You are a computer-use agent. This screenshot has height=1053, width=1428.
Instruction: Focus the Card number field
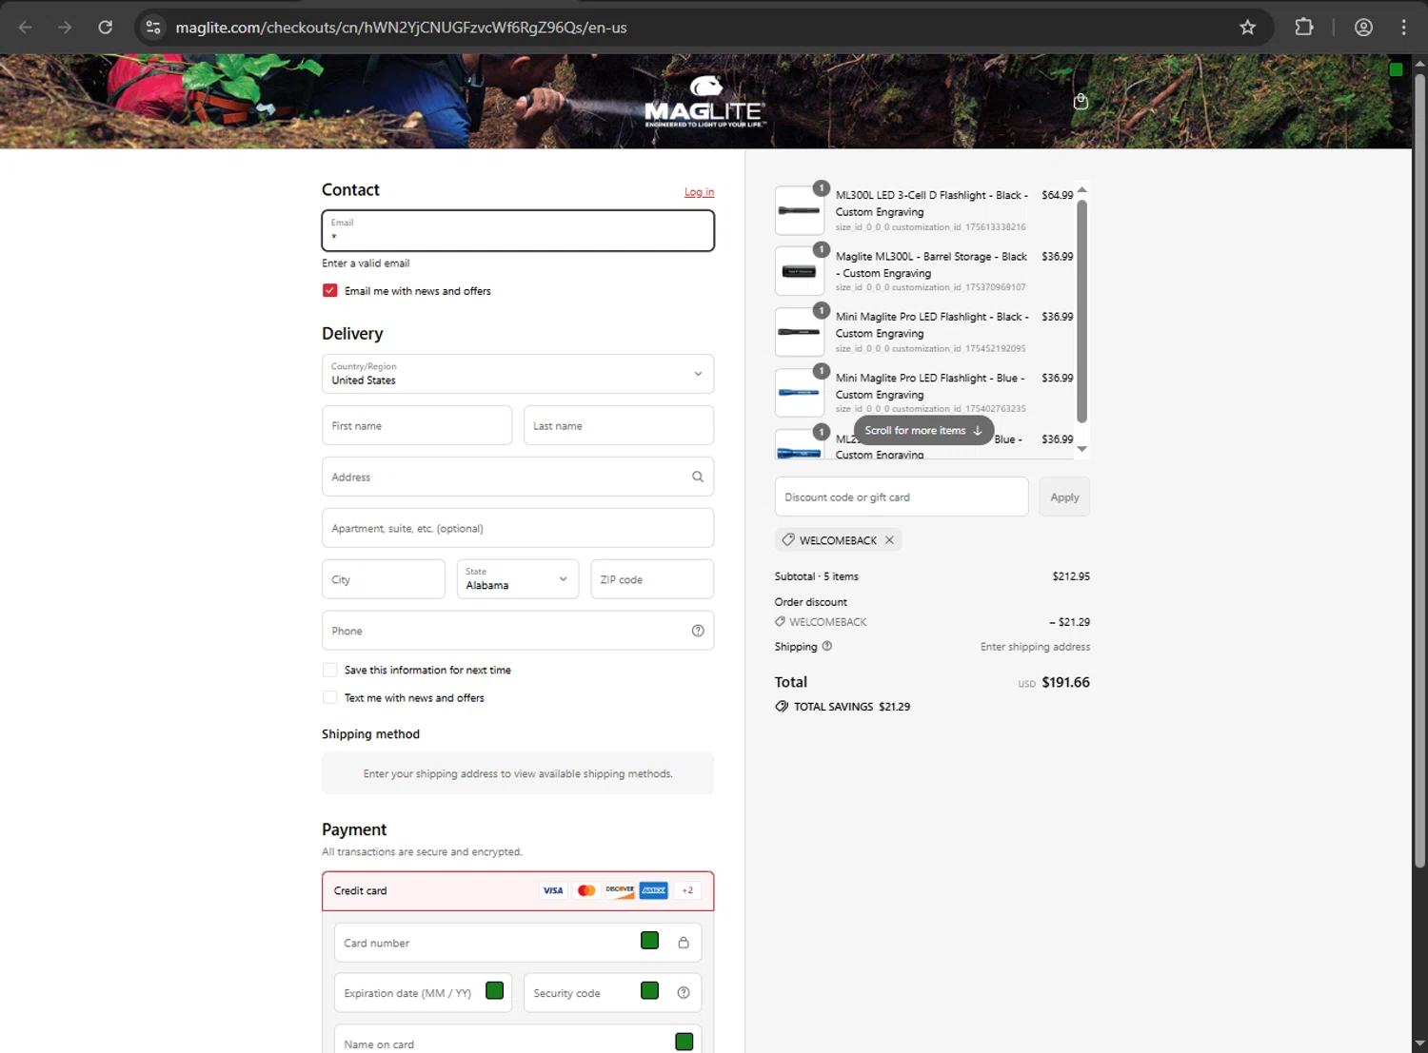pos(518,943)
